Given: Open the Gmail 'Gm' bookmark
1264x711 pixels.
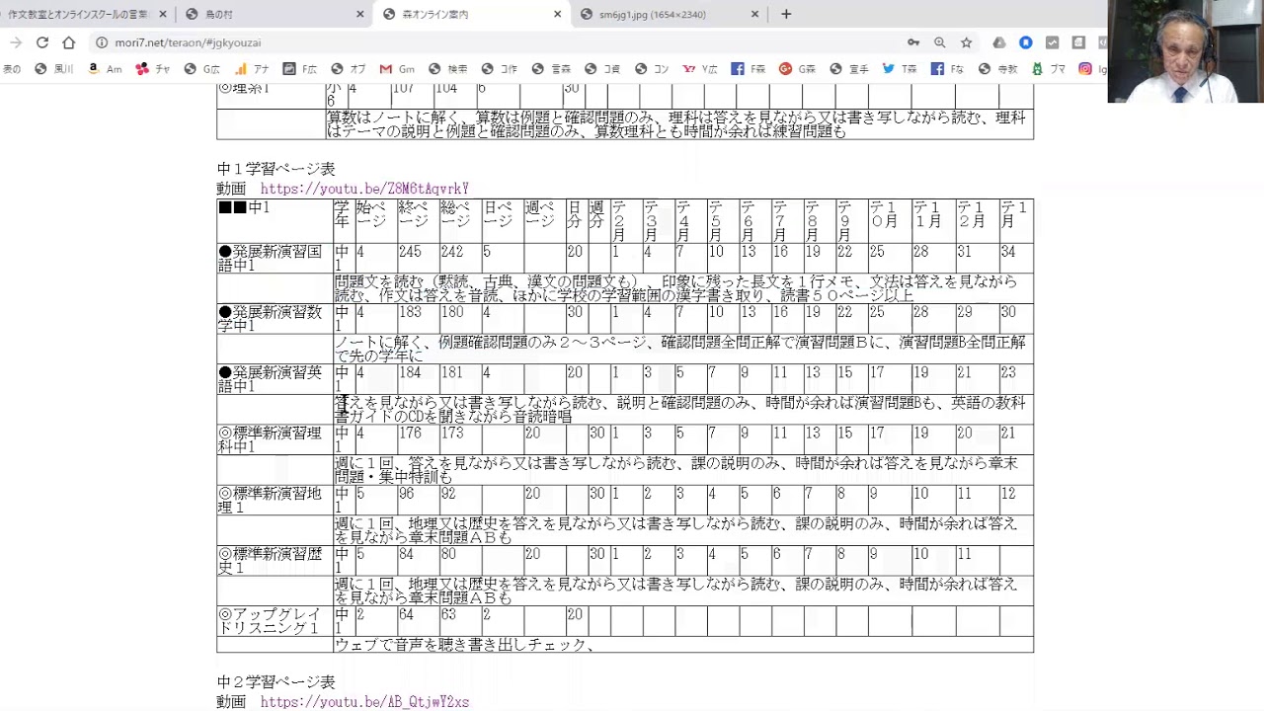Looking at the screenshot, I should point(397,69).
